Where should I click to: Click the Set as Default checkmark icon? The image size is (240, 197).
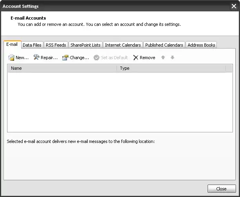[96, 58]
